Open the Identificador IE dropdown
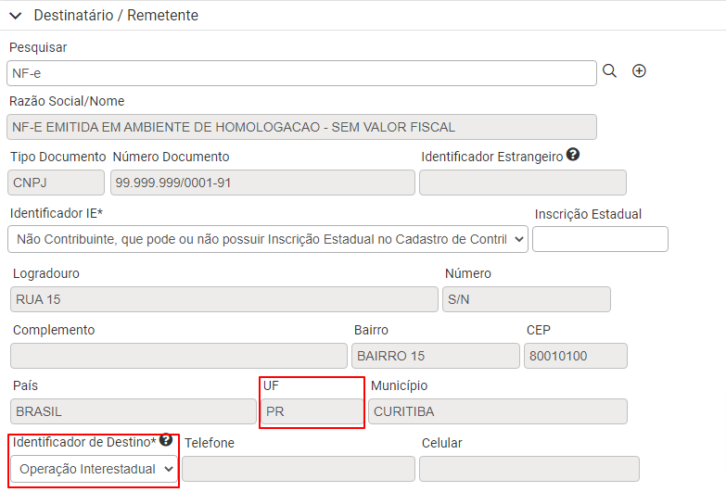The image size is (726, 492). (x=268, y=239)
